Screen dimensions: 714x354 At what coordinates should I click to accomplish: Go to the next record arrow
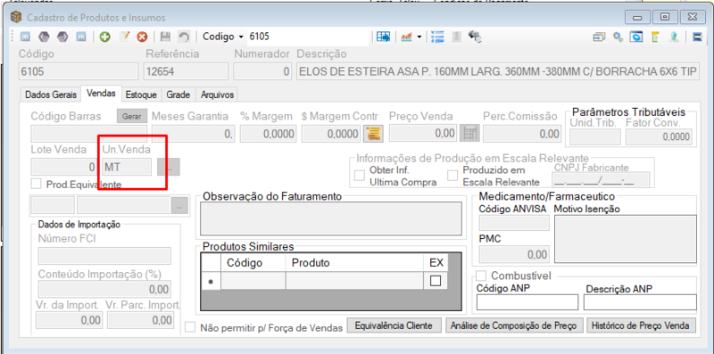click(x=62, y=37)
